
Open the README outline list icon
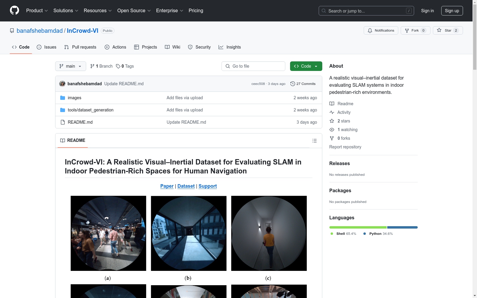point(315,141)
